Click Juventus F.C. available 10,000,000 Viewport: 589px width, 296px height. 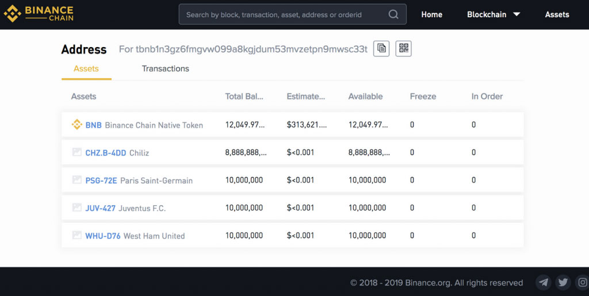pyautogui.click(x=368, y=208)
